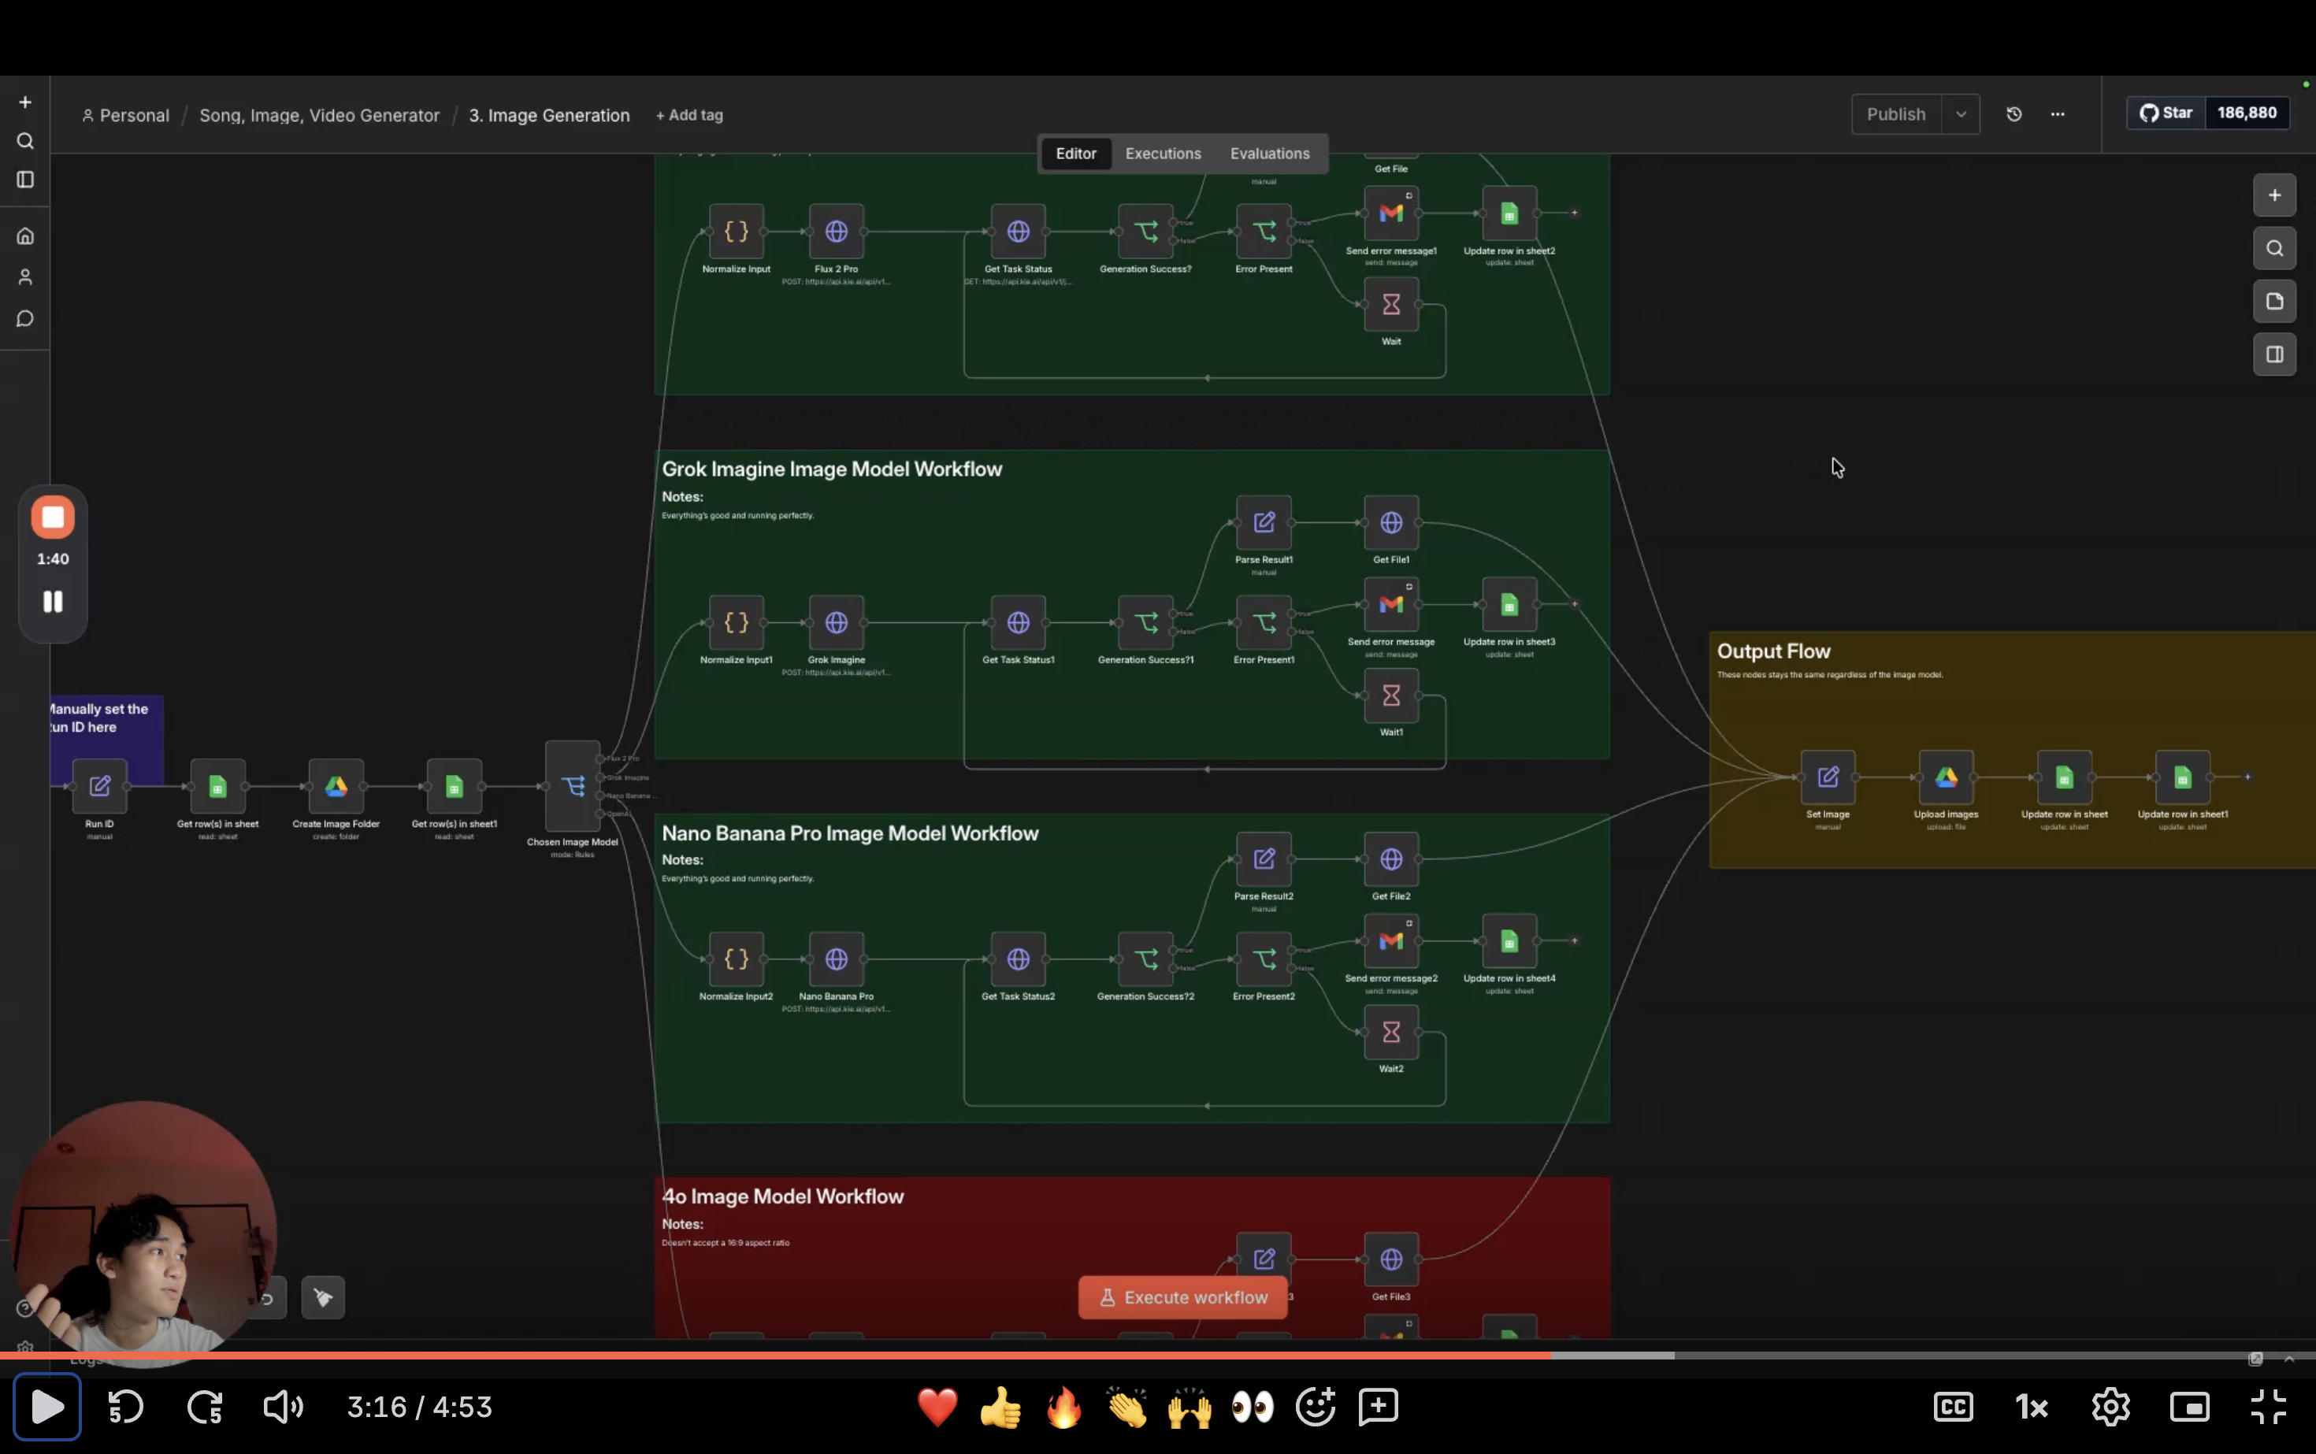The width and height of the screenshot is (2316, 1454).
Task: Add a comment with the comment-plus icon
Action: pos(1379,1407)
